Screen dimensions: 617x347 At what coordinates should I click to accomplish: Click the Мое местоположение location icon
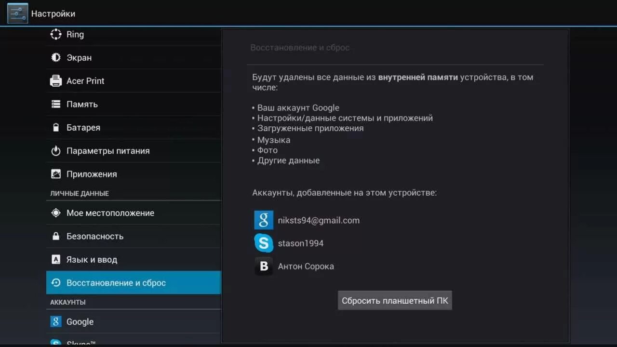56,213
